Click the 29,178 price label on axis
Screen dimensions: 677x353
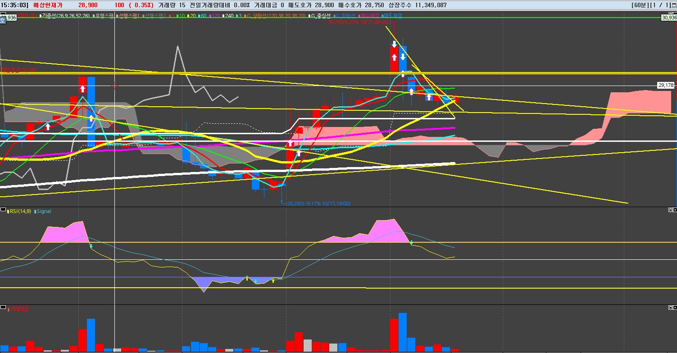(x=666, y=85)
